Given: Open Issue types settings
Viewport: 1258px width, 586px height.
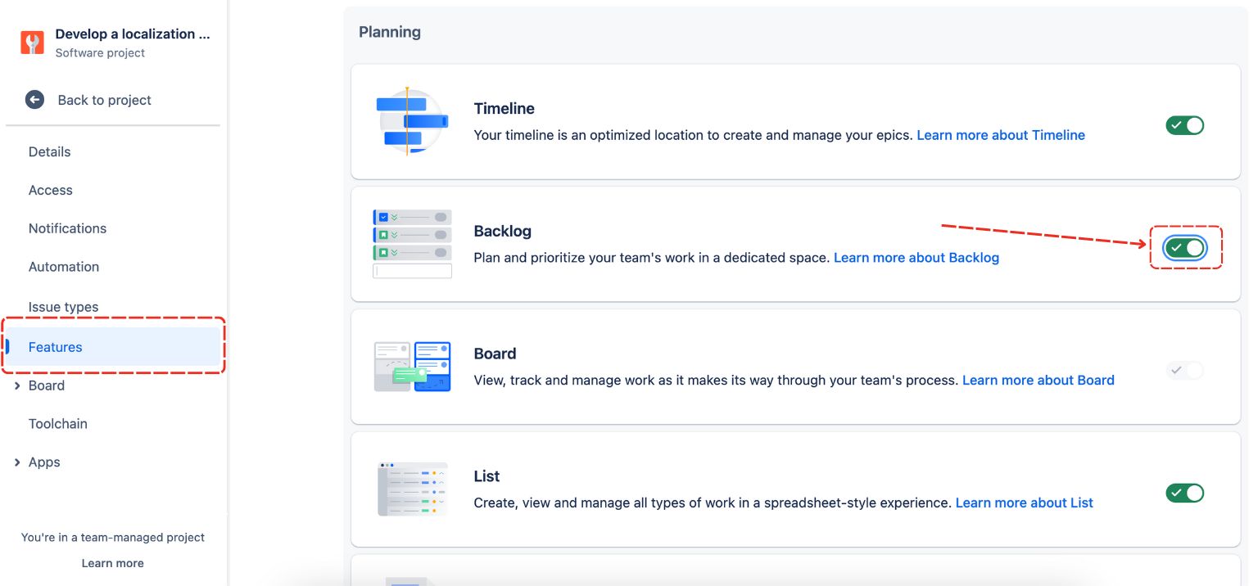Looking at the screenshot, I should (63, 307).
